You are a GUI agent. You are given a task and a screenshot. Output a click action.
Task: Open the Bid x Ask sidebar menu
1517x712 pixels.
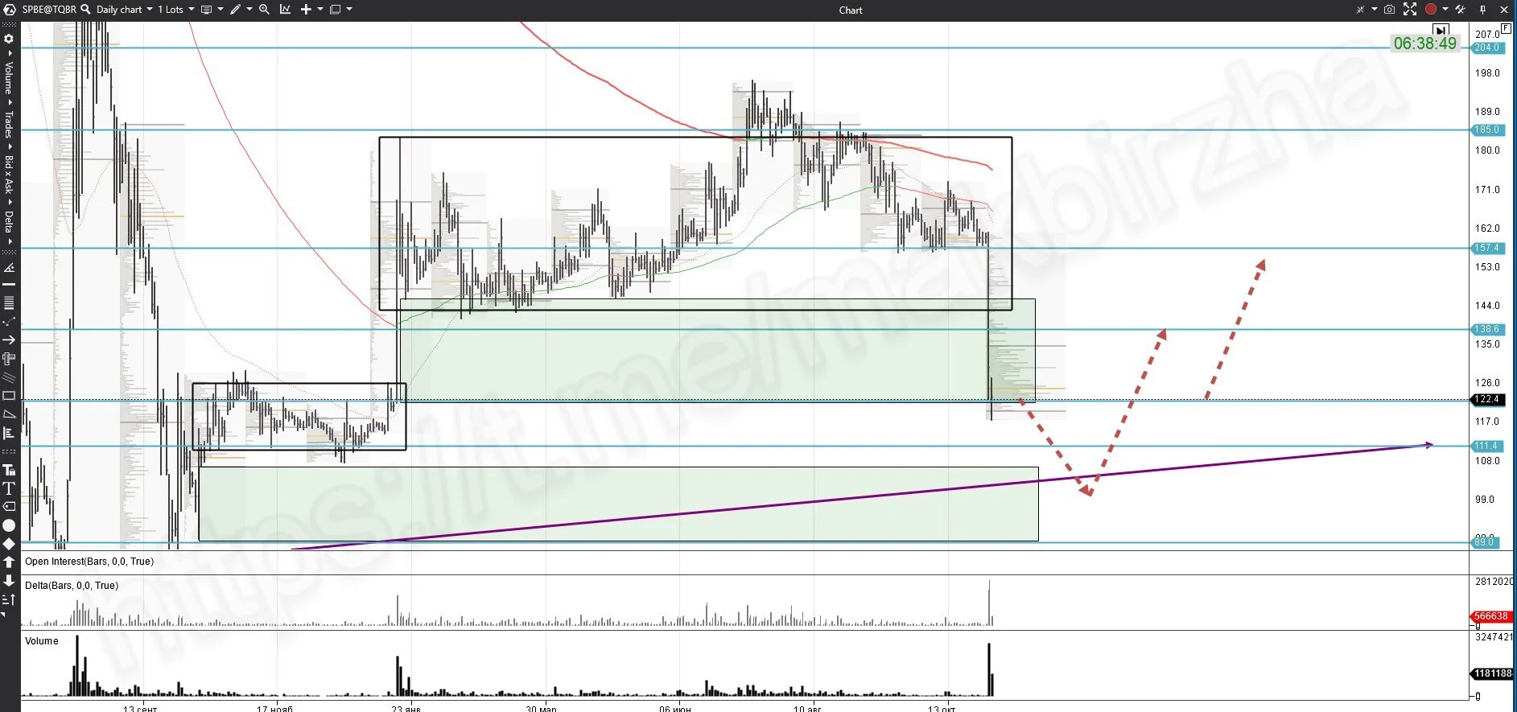(x=9, y=175)
